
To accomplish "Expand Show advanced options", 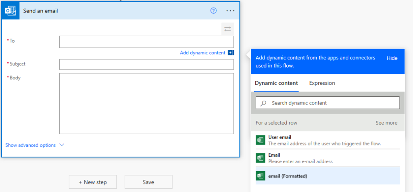I will (x=31, y=145).
